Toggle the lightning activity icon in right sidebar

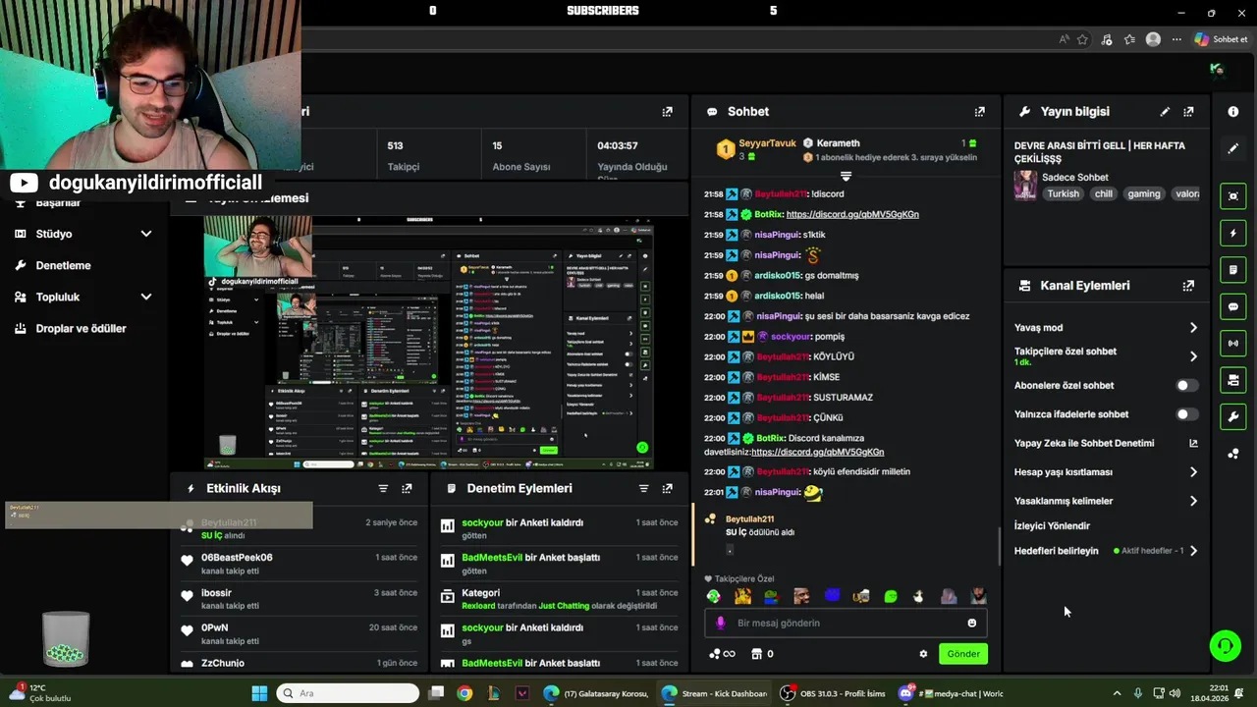point(1233,233)
